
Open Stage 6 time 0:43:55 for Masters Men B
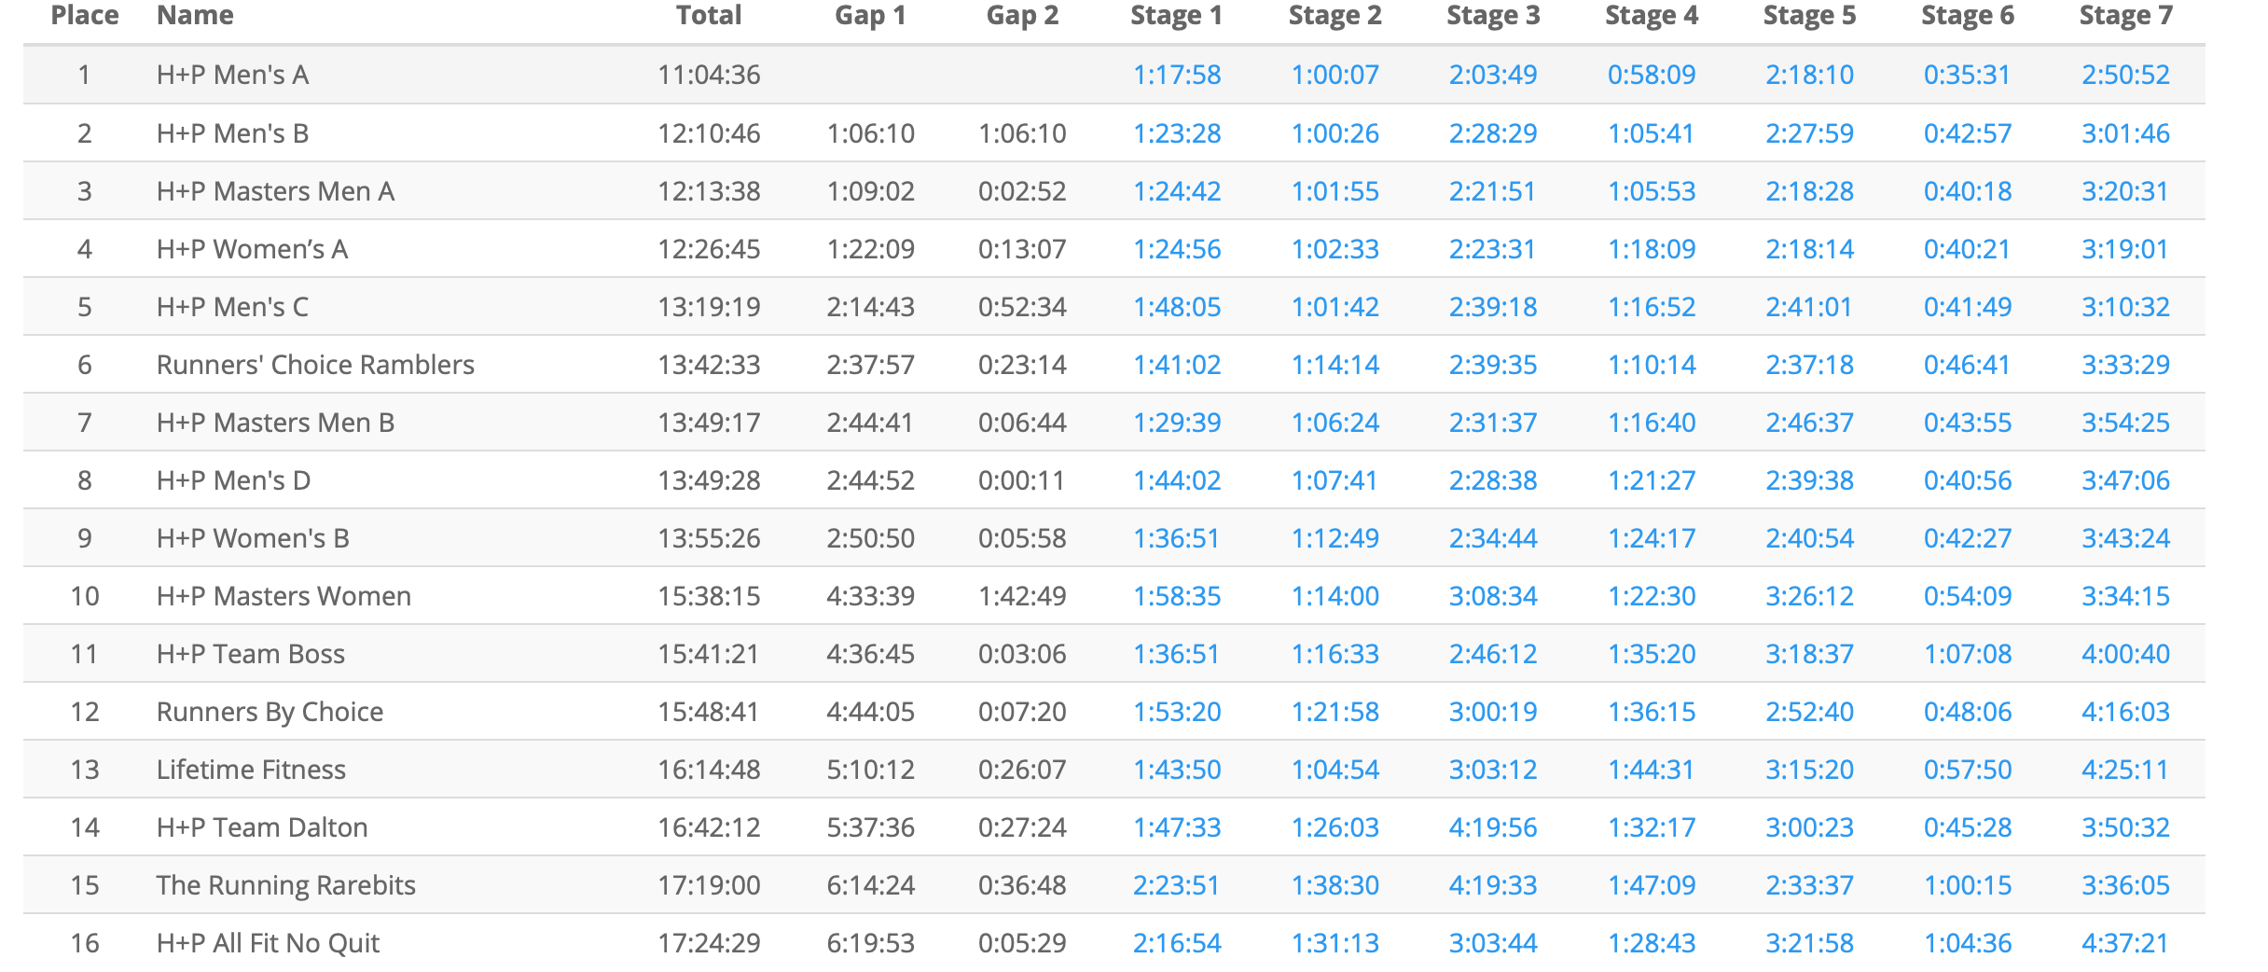pyautogui.click(x=1967, y=423)
